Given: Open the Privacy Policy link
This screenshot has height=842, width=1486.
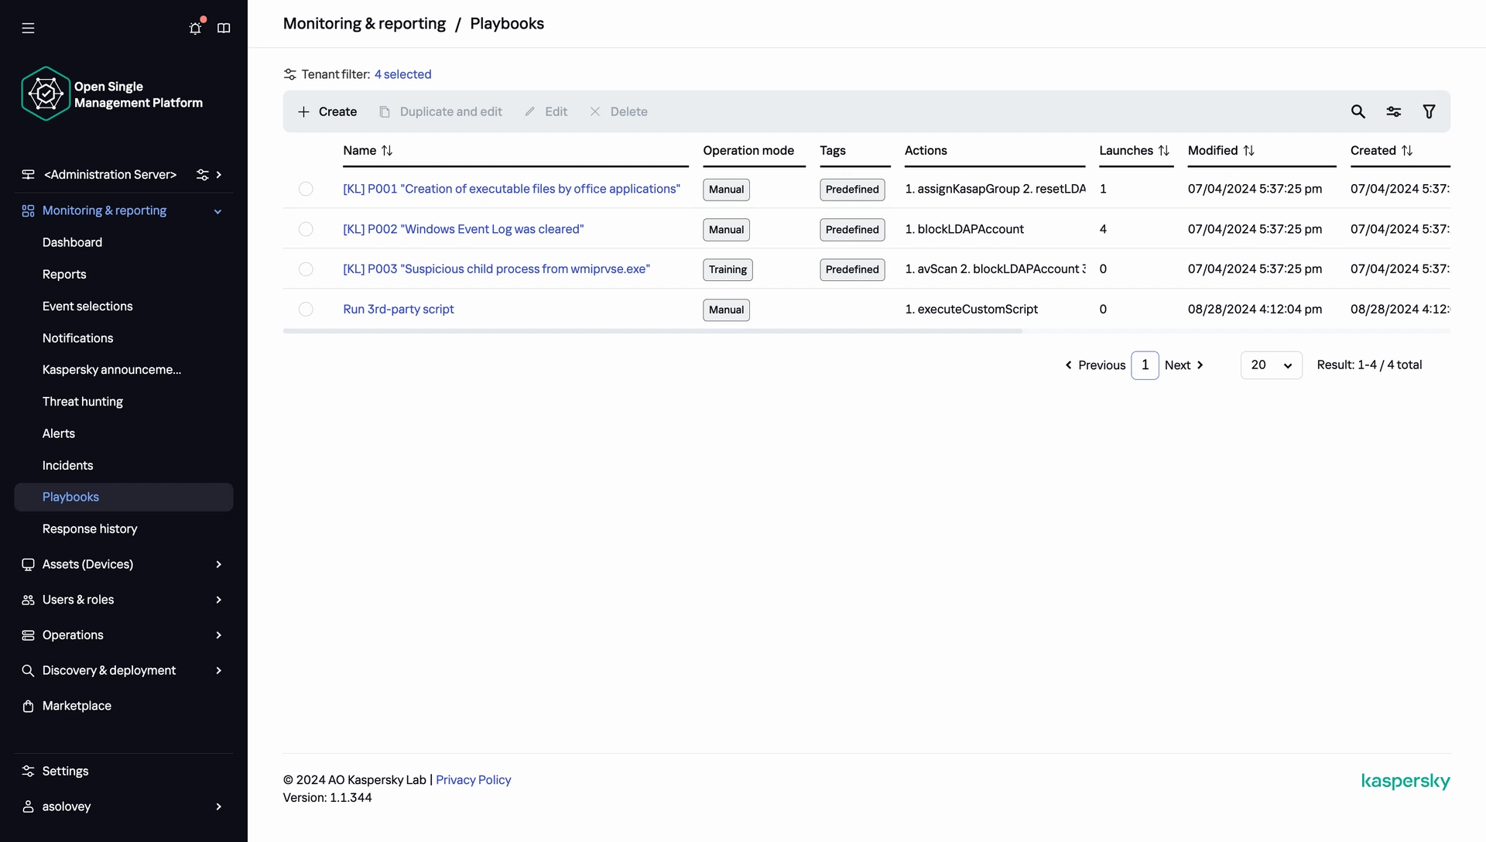Looking at the screenshot, I should coord(474,780).
